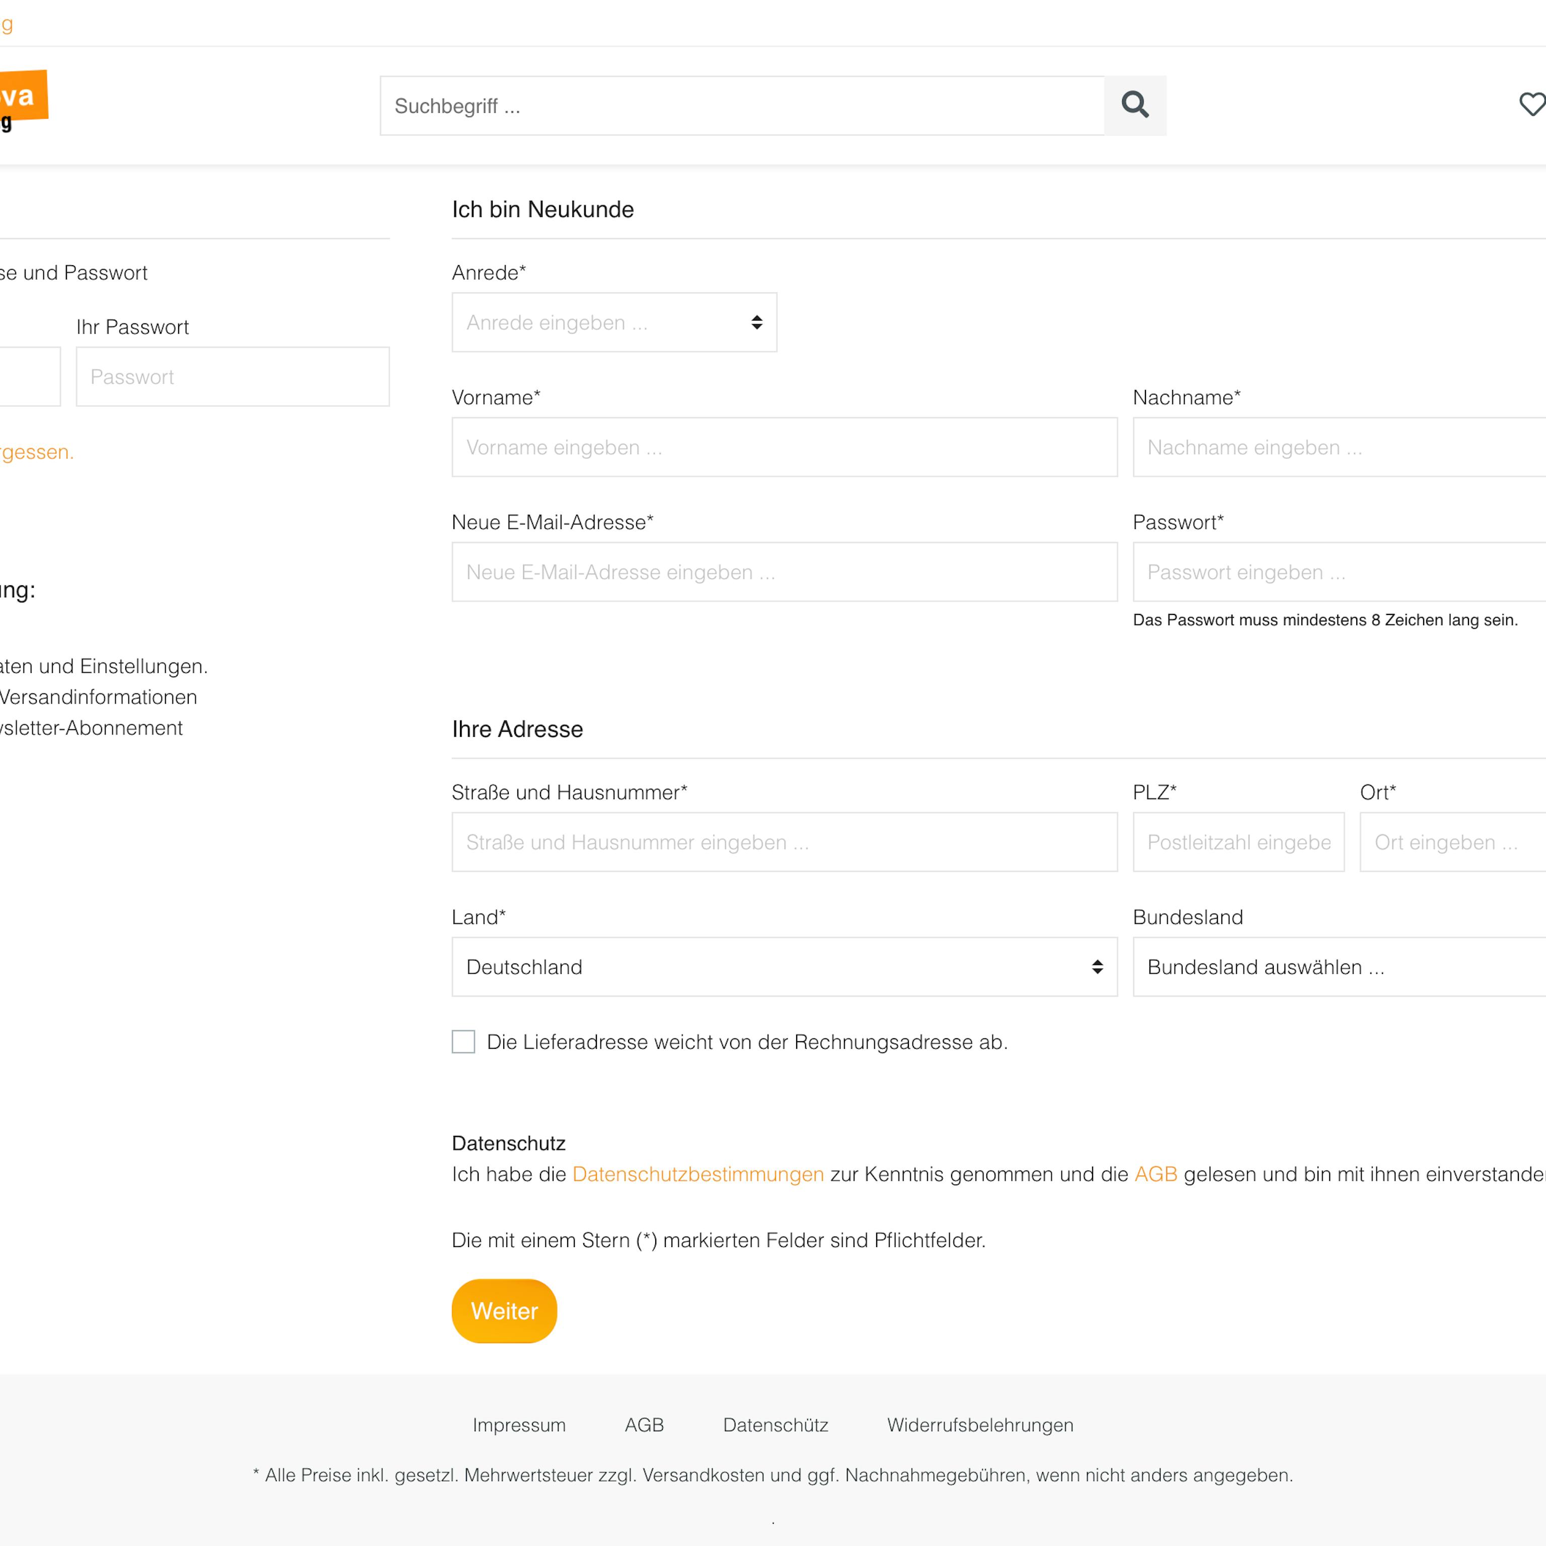
Task: Open Impressum in the footer
Action: pyautogui.click(x=518, y=1425)
